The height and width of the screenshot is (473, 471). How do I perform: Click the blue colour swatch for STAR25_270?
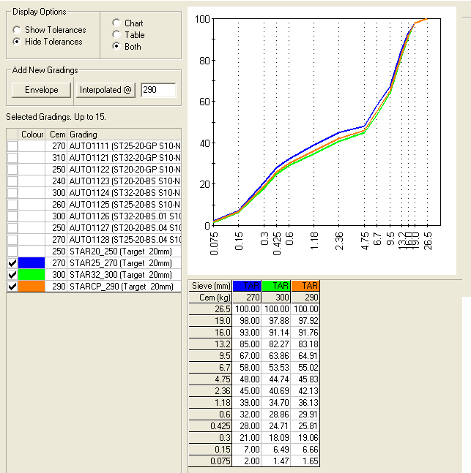click(33, 263)
